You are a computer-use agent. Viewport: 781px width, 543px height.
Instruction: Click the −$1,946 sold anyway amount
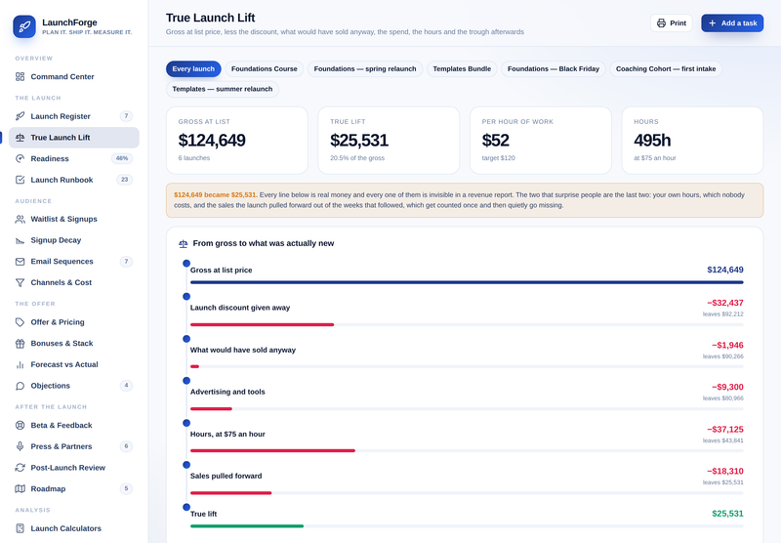[727, 345]
